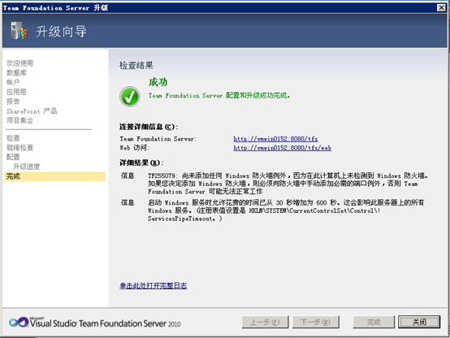Click the Visual Studio infinity logo
450x338 pixels.
[19, 323]
